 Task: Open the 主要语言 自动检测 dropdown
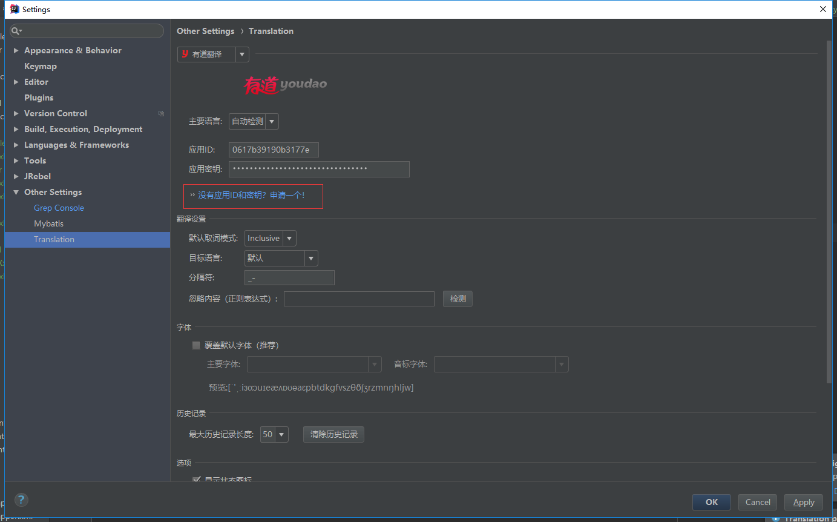(254, 121)
